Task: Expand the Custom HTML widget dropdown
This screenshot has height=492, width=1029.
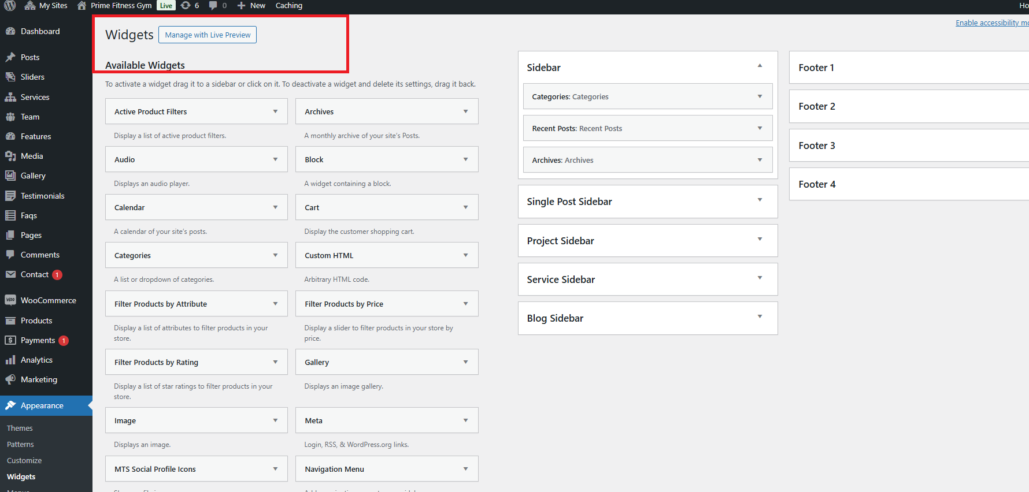Action: (465, 255)
